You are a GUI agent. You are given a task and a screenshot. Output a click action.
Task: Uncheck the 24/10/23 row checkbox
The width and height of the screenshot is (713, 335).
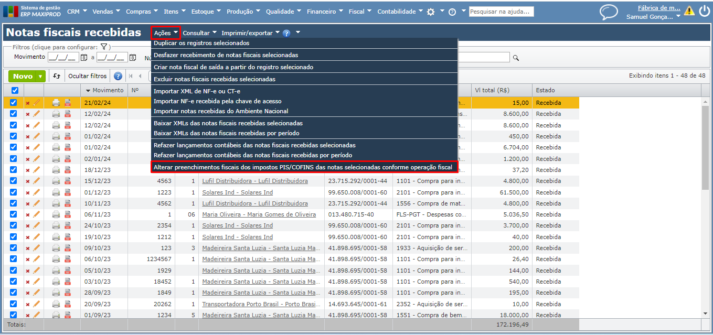14,225
